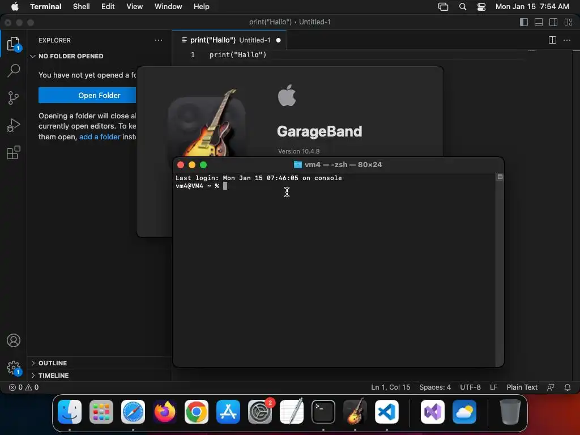The height and width of the screenshot is (435, 580).
Task: Open Source Control view in activity bar
Action: [14, 98]
